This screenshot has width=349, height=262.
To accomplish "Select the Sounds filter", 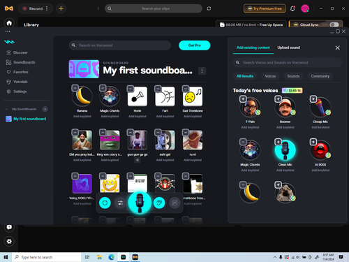I will pos(293,76).
